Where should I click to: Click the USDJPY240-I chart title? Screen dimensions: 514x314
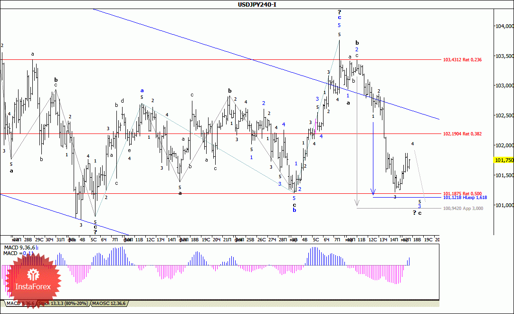click(257, 5)
